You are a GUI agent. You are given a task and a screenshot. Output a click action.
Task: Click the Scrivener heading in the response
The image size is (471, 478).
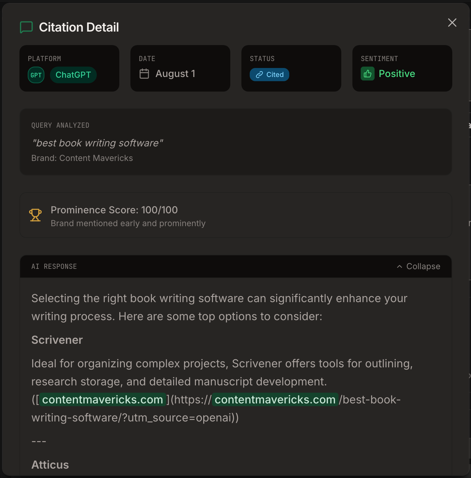click(x=57, y=340)
